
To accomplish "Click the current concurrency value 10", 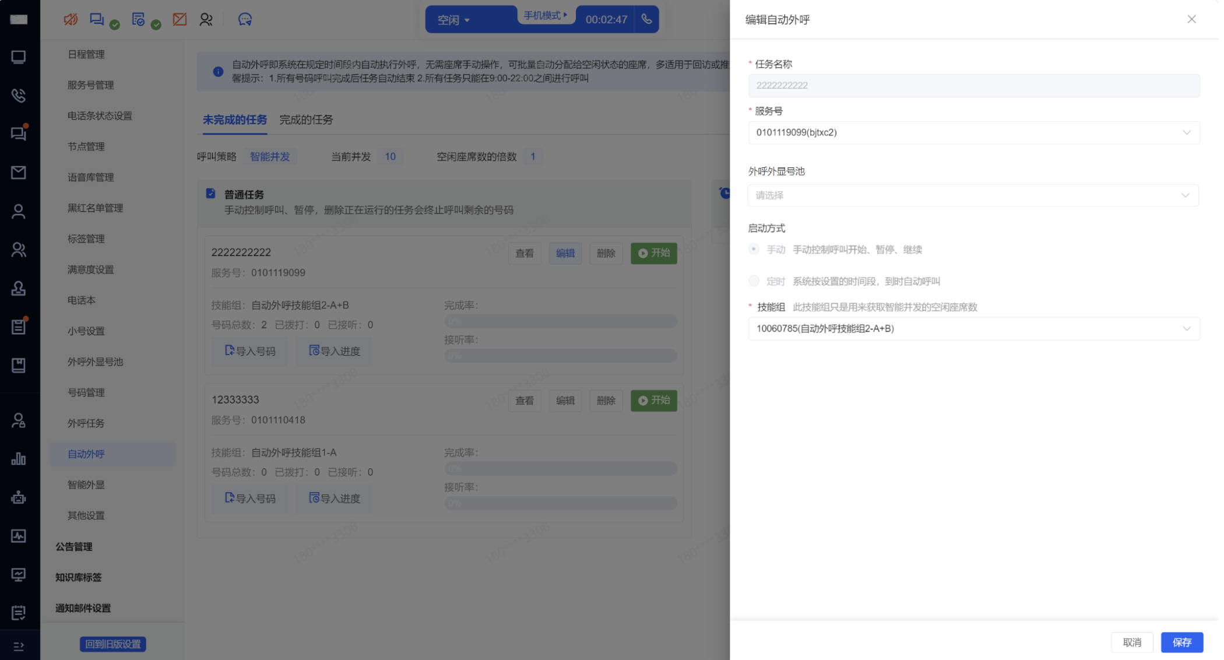I will pos(391,156).
